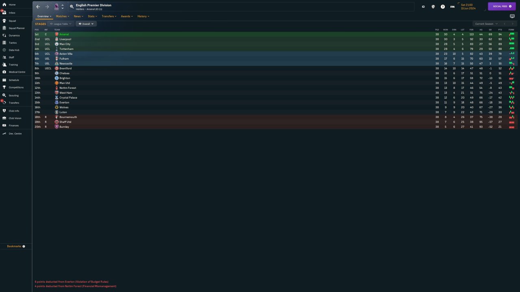The height and width of the screenshot is (292, 520).
Task: Click the search magnifying glass icon
Action: (x=71, y=6)
